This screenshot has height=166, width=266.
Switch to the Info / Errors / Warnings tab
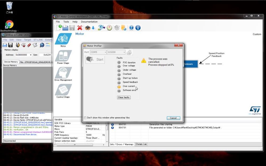click(122, 144)
